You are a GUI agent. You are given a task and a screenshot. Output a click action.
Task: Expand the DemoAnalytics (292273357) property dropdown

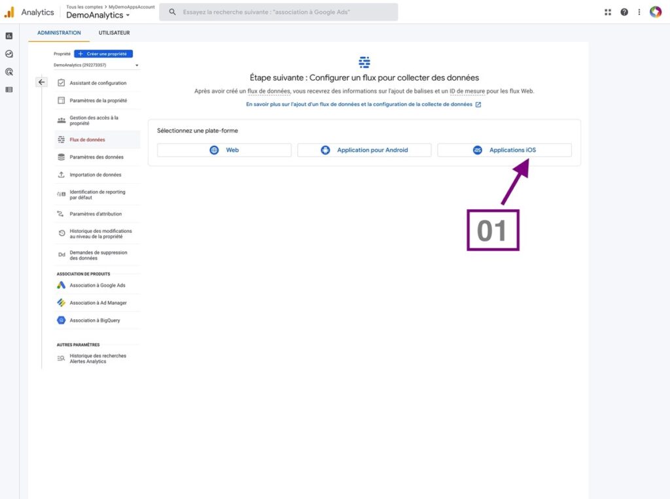click(96, 65)
